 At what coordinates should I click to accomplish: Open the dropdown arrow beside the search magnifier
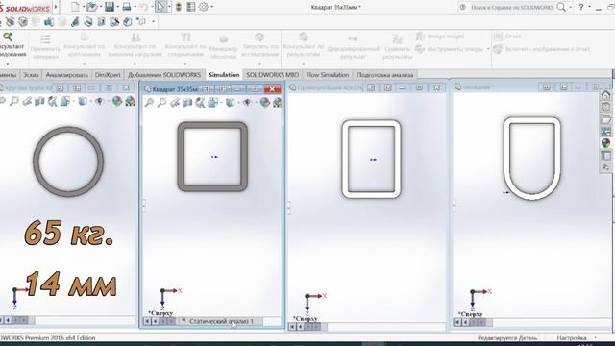tap(570, 7)
